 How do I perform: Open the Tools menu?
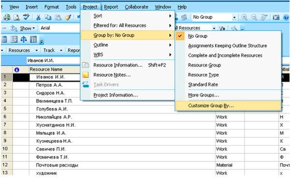click(x=71, y=7)
